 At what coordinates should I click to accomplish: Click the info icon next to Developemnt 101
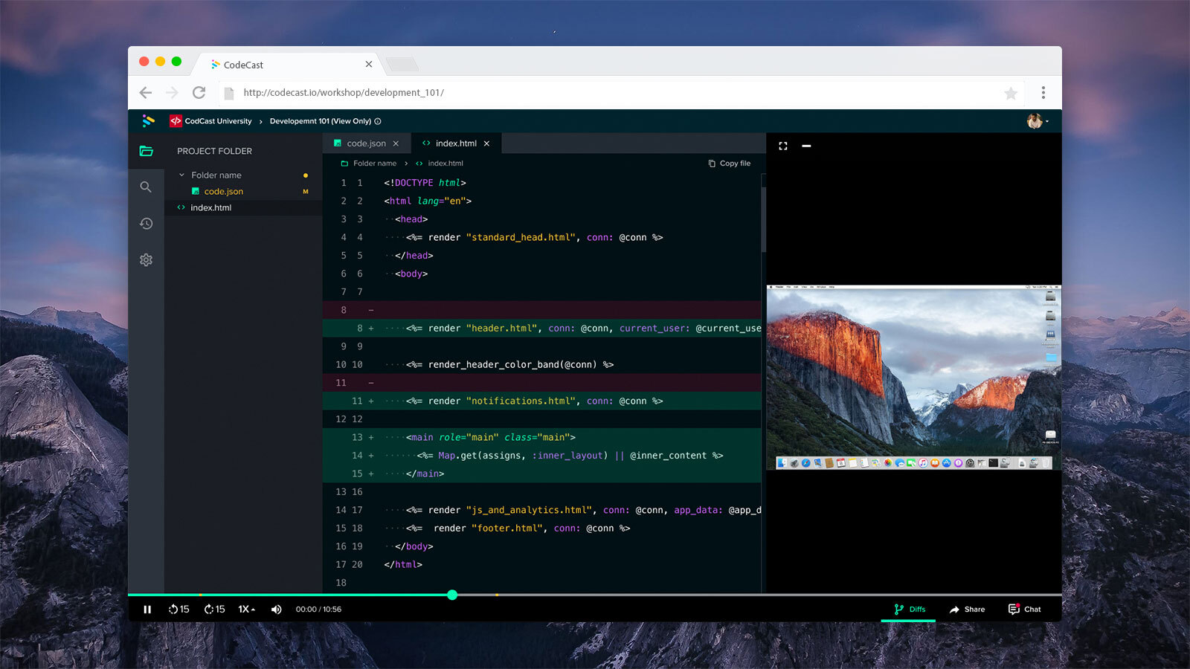click(x=378, y=121)
